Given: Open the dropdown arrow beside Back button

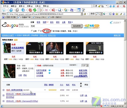Looking at the screenshot, I should pyautogui.click(x=14, y=10).
